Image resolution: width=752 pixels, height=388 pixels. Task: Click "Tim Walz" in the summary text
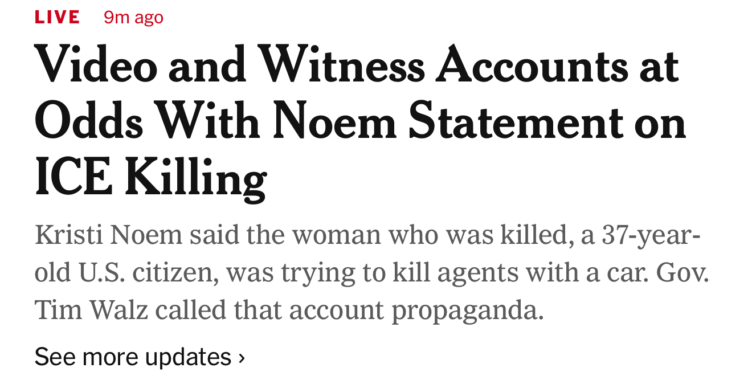(x=91, y=310)
